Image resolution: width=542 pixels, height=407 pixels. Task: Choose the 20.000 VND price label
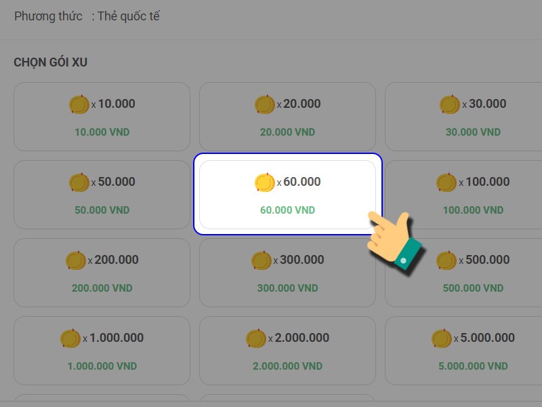287,132
